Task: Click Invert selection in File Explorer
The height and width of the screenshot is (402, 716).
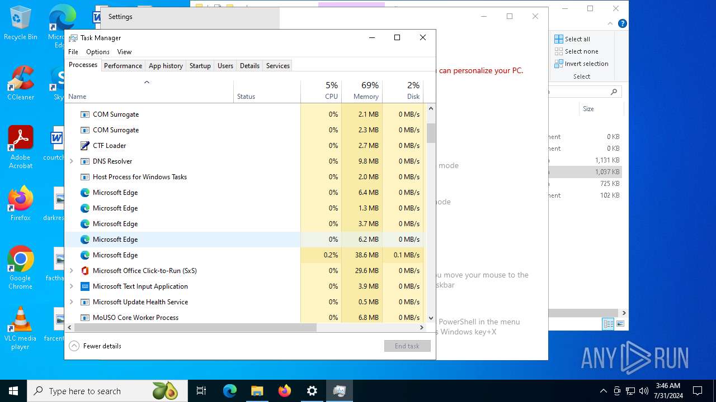Action: 581,64
